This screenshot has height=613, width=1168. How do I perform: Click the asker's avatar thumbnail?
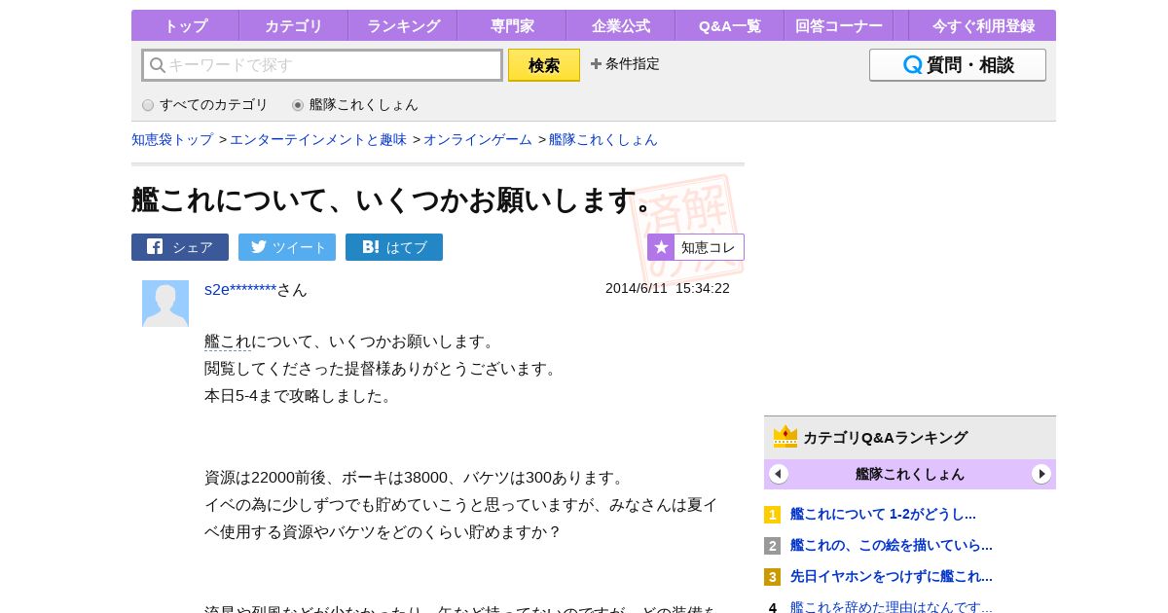[165, 304]
